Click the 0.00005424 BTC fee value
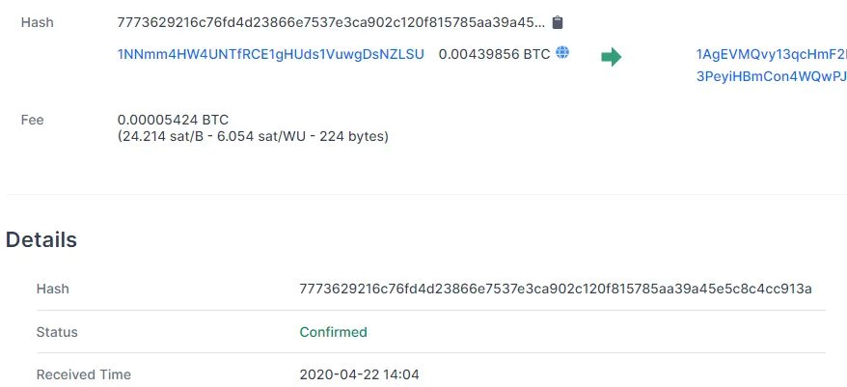The height and width of the screenshot is (387, 847). 174,120
